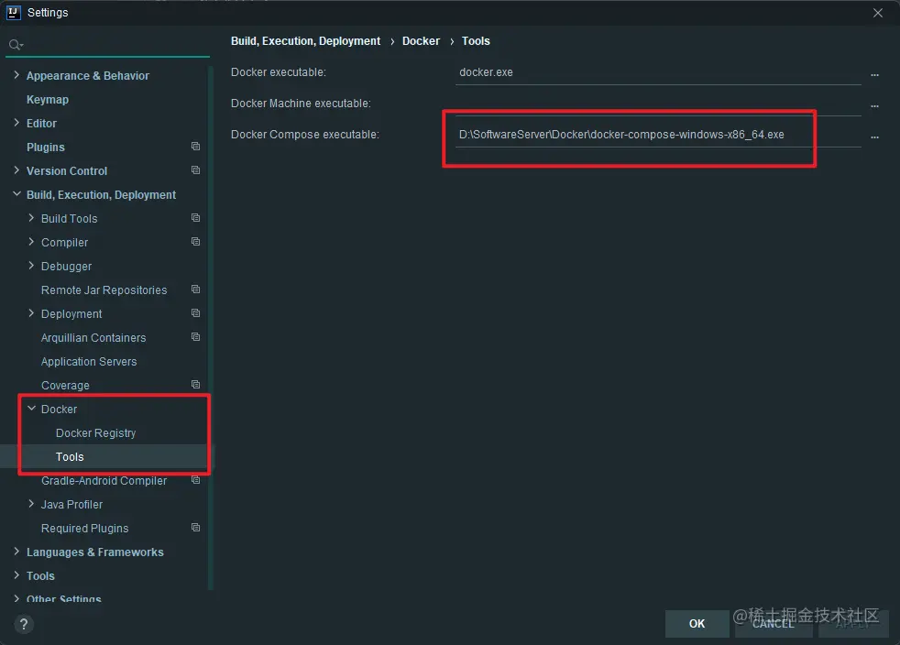
Task: Expand Languages & Frameworks section
Action: coord(16,552)
